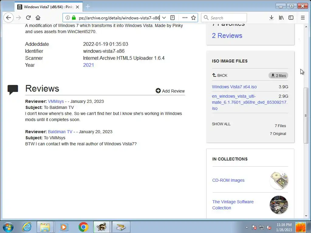Open Windows Media Player taskbar icon
This screenshot has height=233, width=311.
(64, 227)
